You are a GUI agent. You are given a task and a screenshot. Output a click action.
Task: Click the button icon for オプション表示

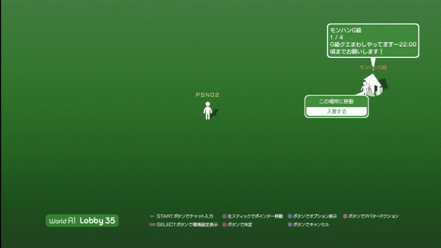pyautogui.click(x=290, y=217)
